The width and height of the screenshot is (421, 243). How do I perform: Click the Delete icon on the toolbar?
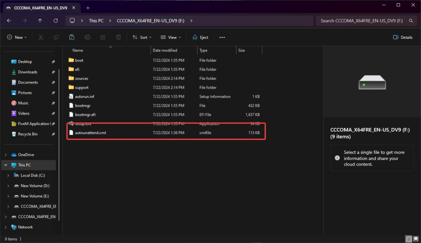point(119,37)
